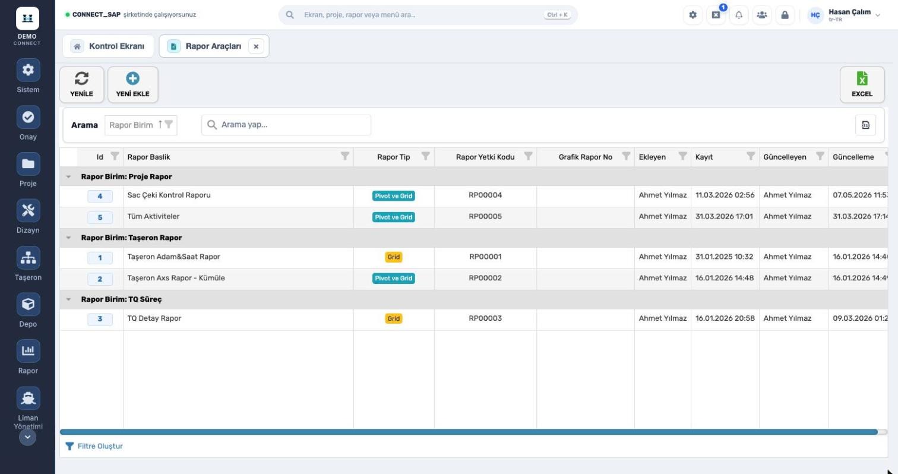898x474 pixels.
Task: Click the Filtre Oluştur link
Action: 94,446
